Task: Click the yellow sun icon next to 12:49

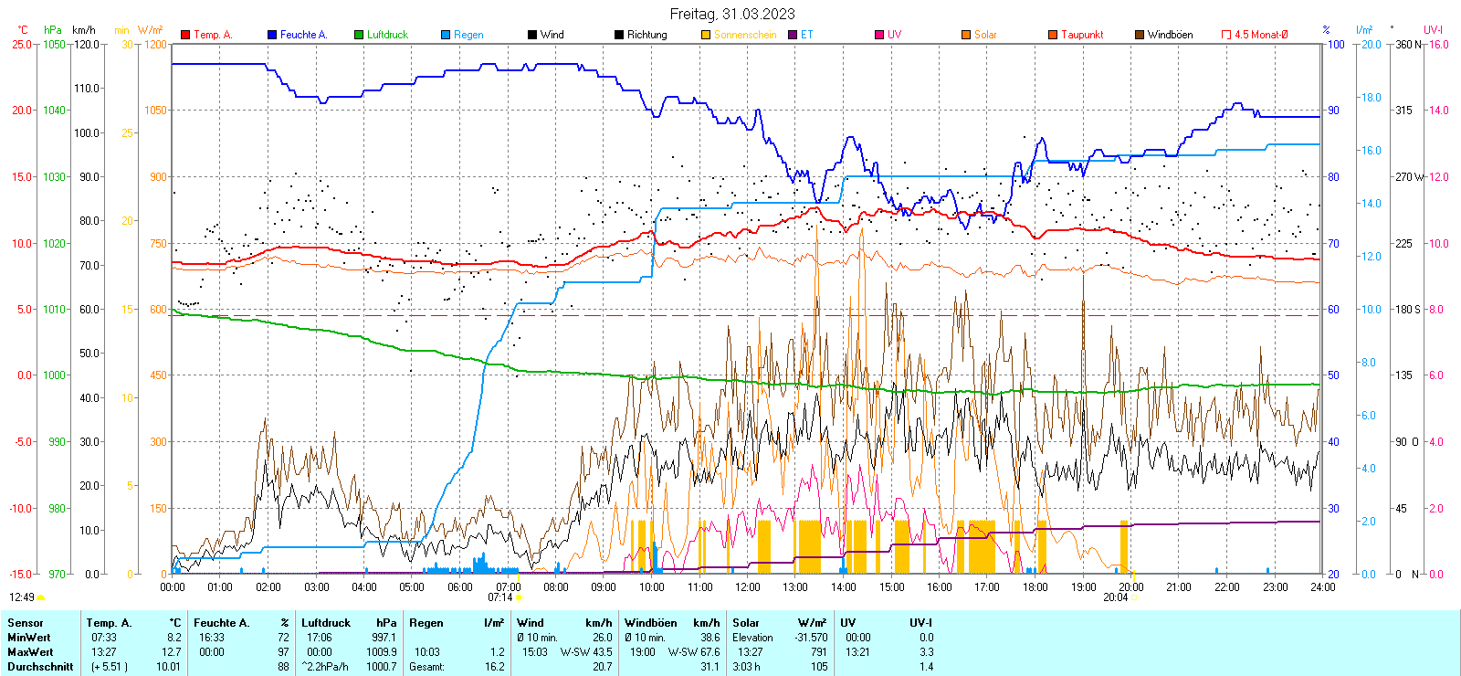Action: (40, 598)
